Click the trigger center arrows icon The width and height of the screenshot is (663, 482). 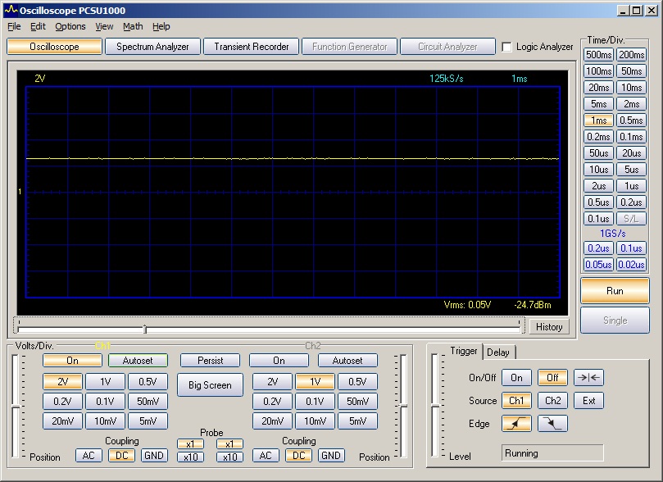pos(588,378)
